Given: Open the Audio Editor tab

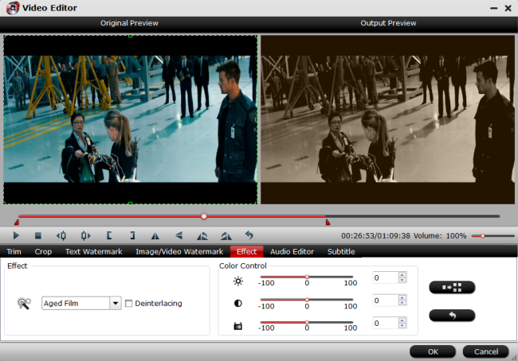Looking at the screenshot, I should point(292,252).
